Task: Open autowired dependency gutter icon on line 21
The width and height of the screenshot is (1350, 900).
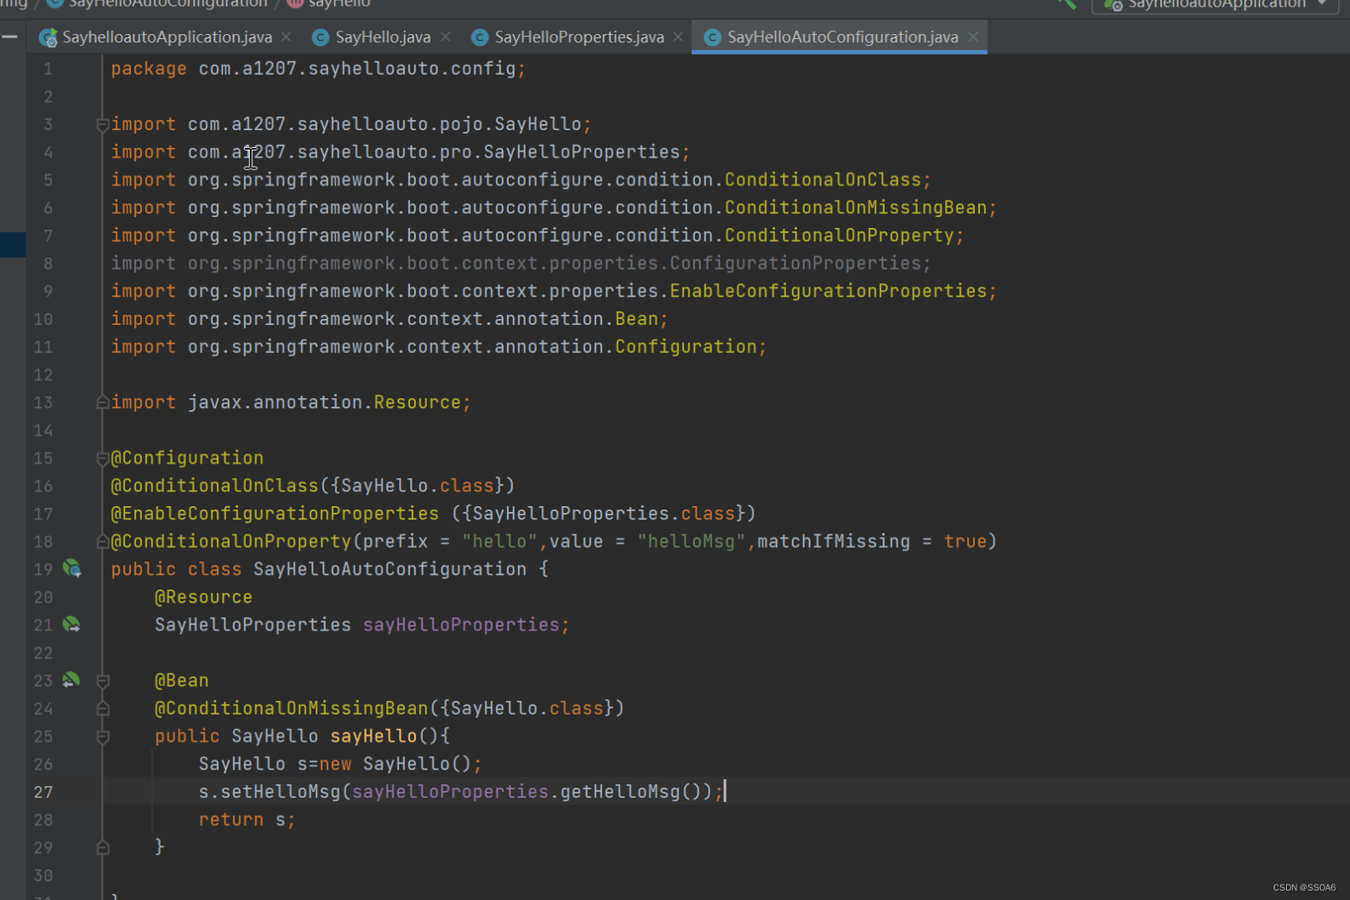Action: click(71, 624)
